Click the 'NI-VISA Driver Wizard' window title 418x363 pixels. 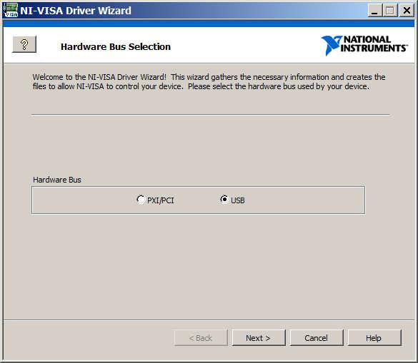click(76, 11)
